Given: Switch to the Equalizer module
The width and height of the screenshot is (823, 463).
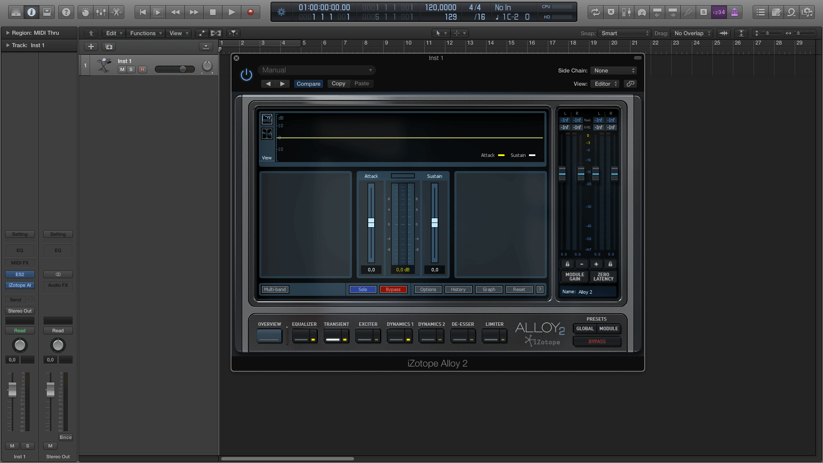Looking at the screenshot, I should coord(304,336).
